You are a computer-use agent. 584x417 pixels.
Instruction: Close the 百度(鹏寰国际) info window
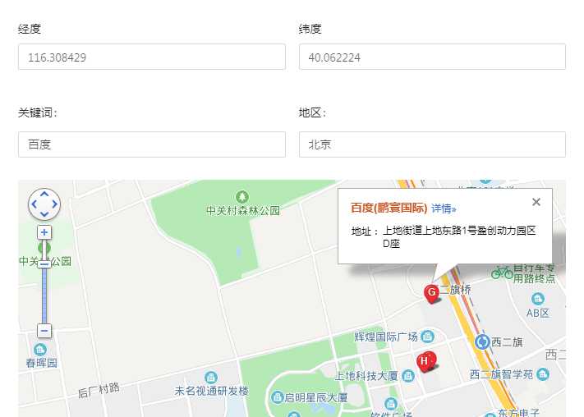(x=536, y=202)
